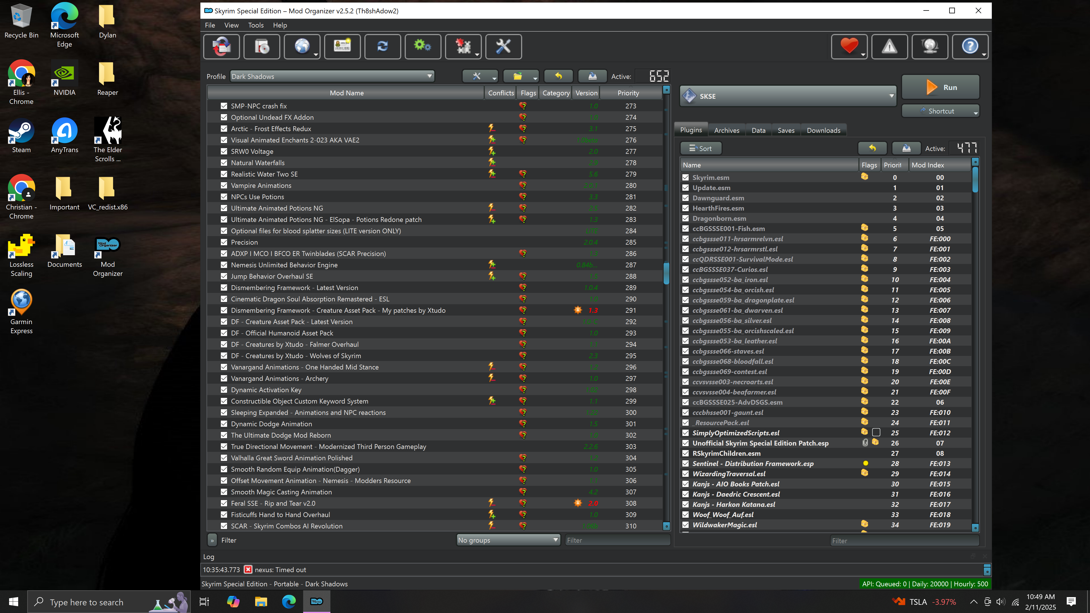Click the Run button

point(940,87)
